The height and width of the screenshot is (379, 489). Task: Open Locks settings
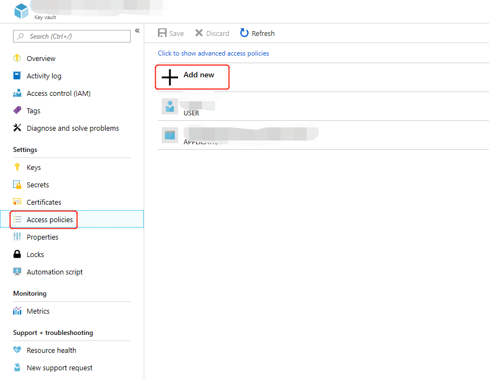pos(35,254)
